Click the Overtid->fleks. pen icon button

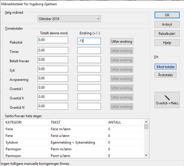167,100
